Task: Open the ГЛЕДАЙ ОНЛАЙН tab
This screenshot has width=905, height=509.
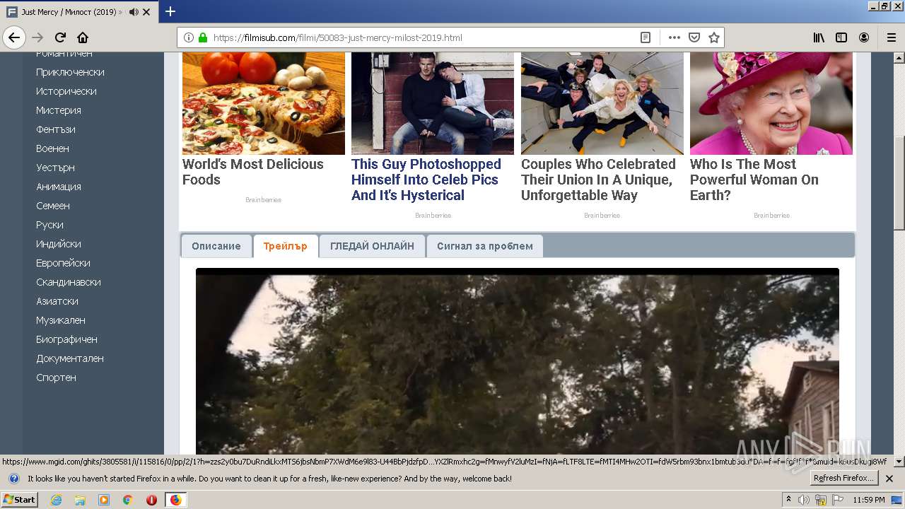Action: [373, 246]
